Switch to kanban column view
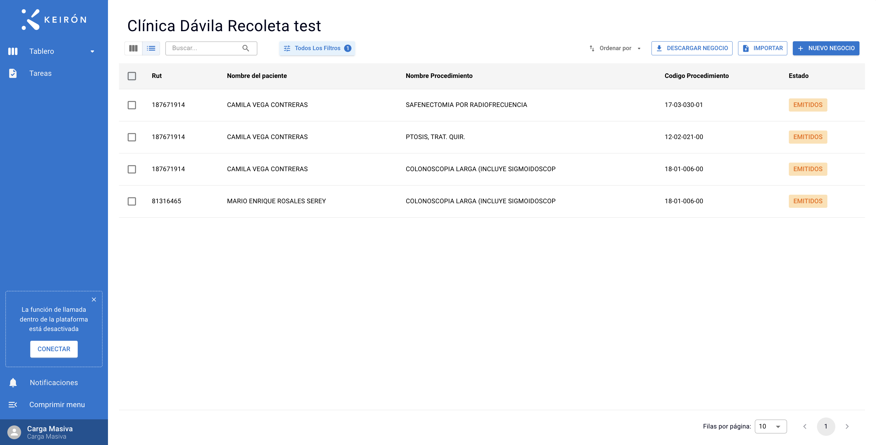This screenshot has height=445, width=876. tap(133, 48)
